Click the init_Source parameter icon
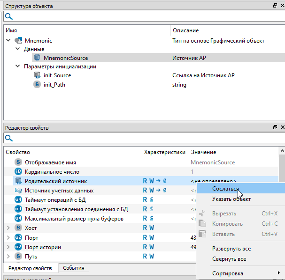The width and height of the screenshot is (285, 280). tap(37, 75)
